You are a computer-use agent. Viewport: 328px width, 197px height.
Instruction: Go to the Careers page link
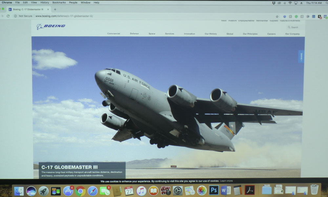pyautogui.click(x=271, y=34)
